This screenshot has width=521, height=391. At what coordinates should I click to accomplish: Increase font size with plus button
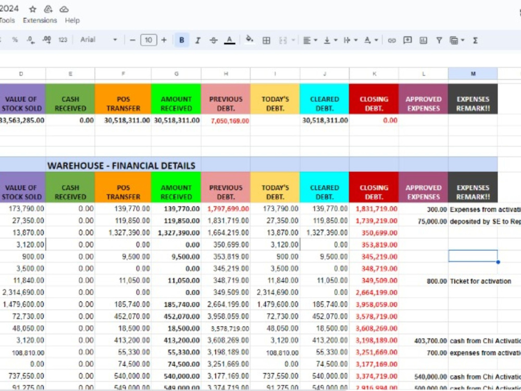point(164,40)
